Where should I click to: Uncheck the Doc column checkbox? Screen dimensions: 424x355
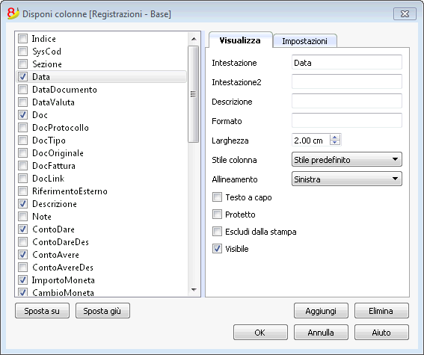22,115
